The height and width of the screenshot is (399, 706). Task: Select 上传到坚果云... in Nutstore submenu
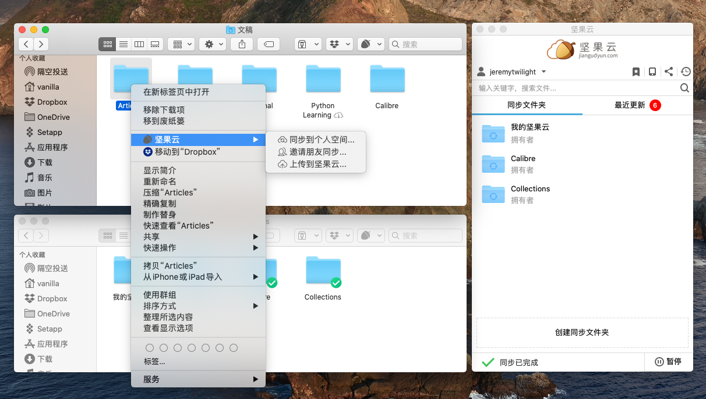(x=316, y=164)
